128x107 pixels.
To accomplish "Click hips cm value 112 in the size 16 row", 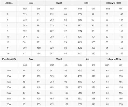I will tap(93, 54).
